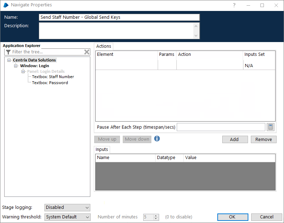Click the filter funnel icon
Screen dimensions: 284x223
(x=8, y=52)
